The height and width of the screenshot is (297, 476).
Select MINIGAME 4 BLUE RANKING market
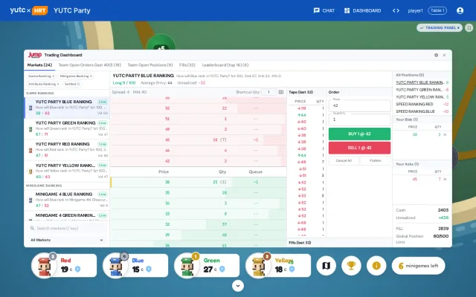(x=67, y=200)
